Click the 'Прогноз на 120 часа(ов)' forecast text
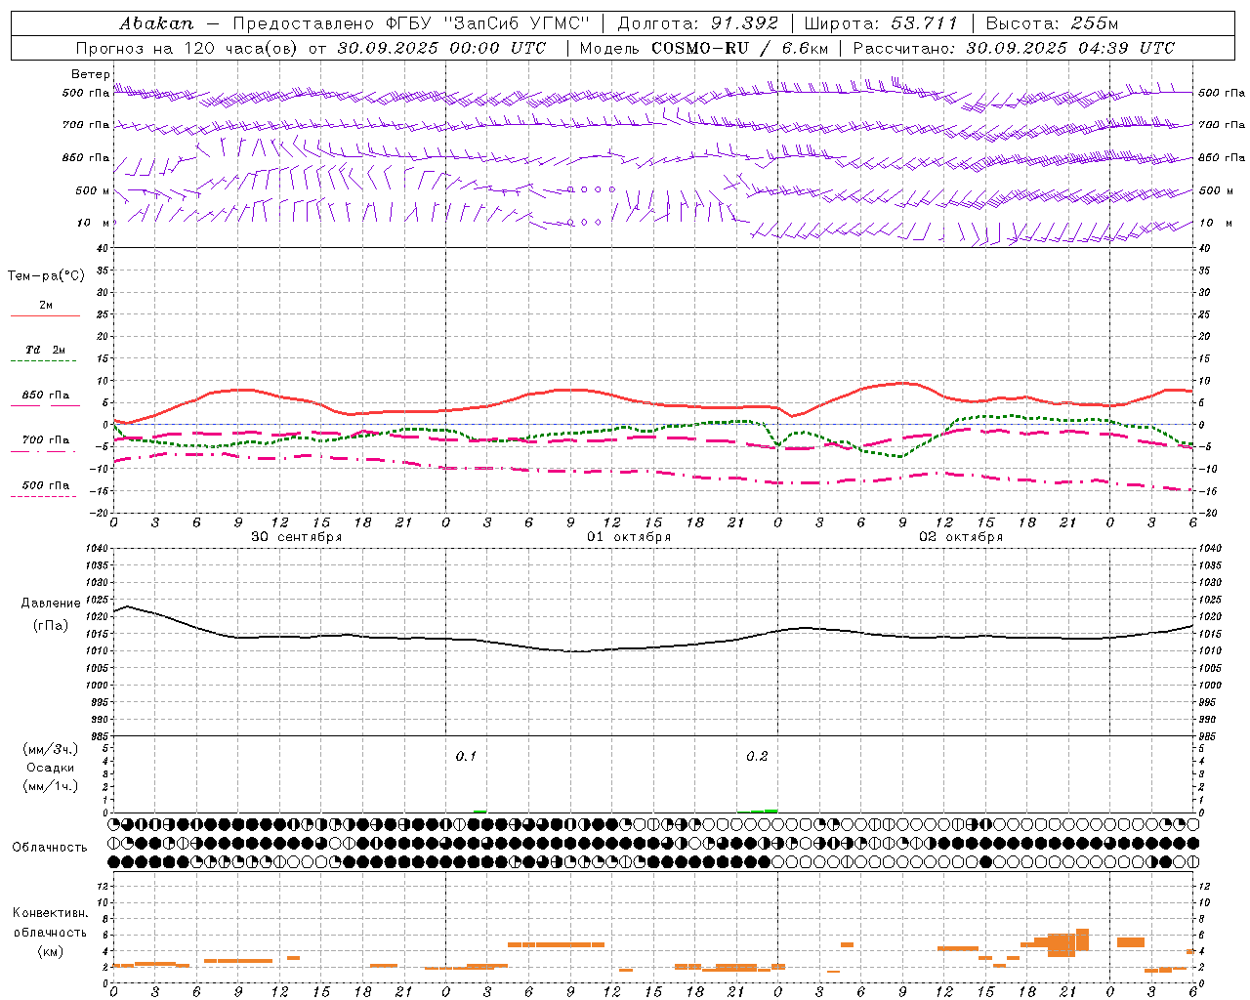 tap(188, 48)
